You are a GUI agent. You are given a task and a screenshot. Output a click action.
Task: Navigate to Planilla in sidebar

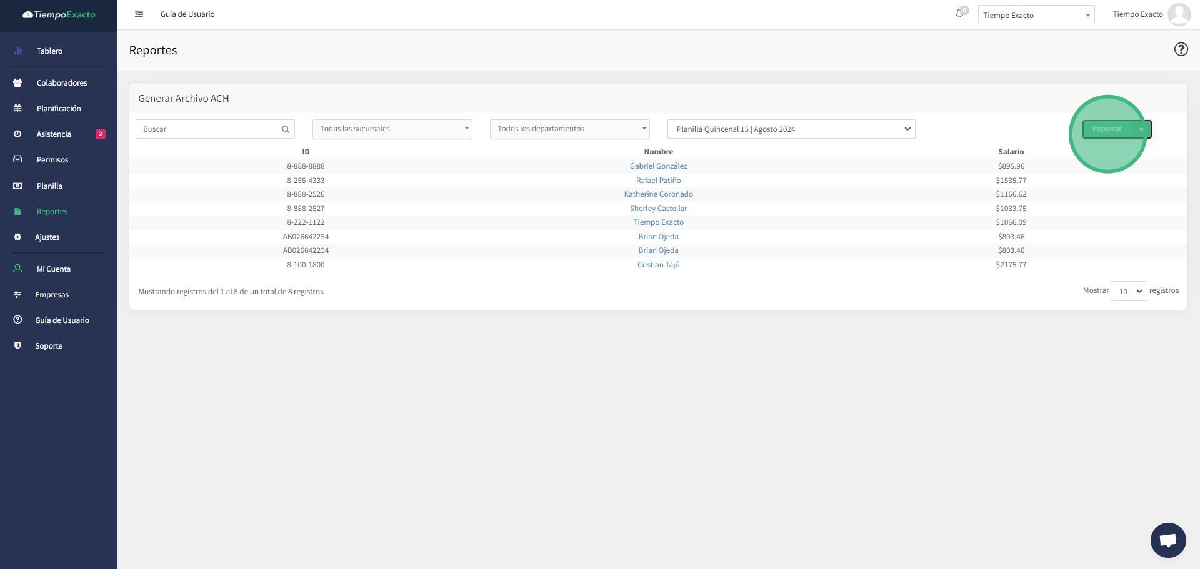49,186
